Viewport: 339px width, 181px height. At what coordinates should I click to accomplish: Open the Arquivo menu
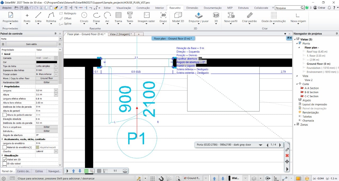pos(7,8)
